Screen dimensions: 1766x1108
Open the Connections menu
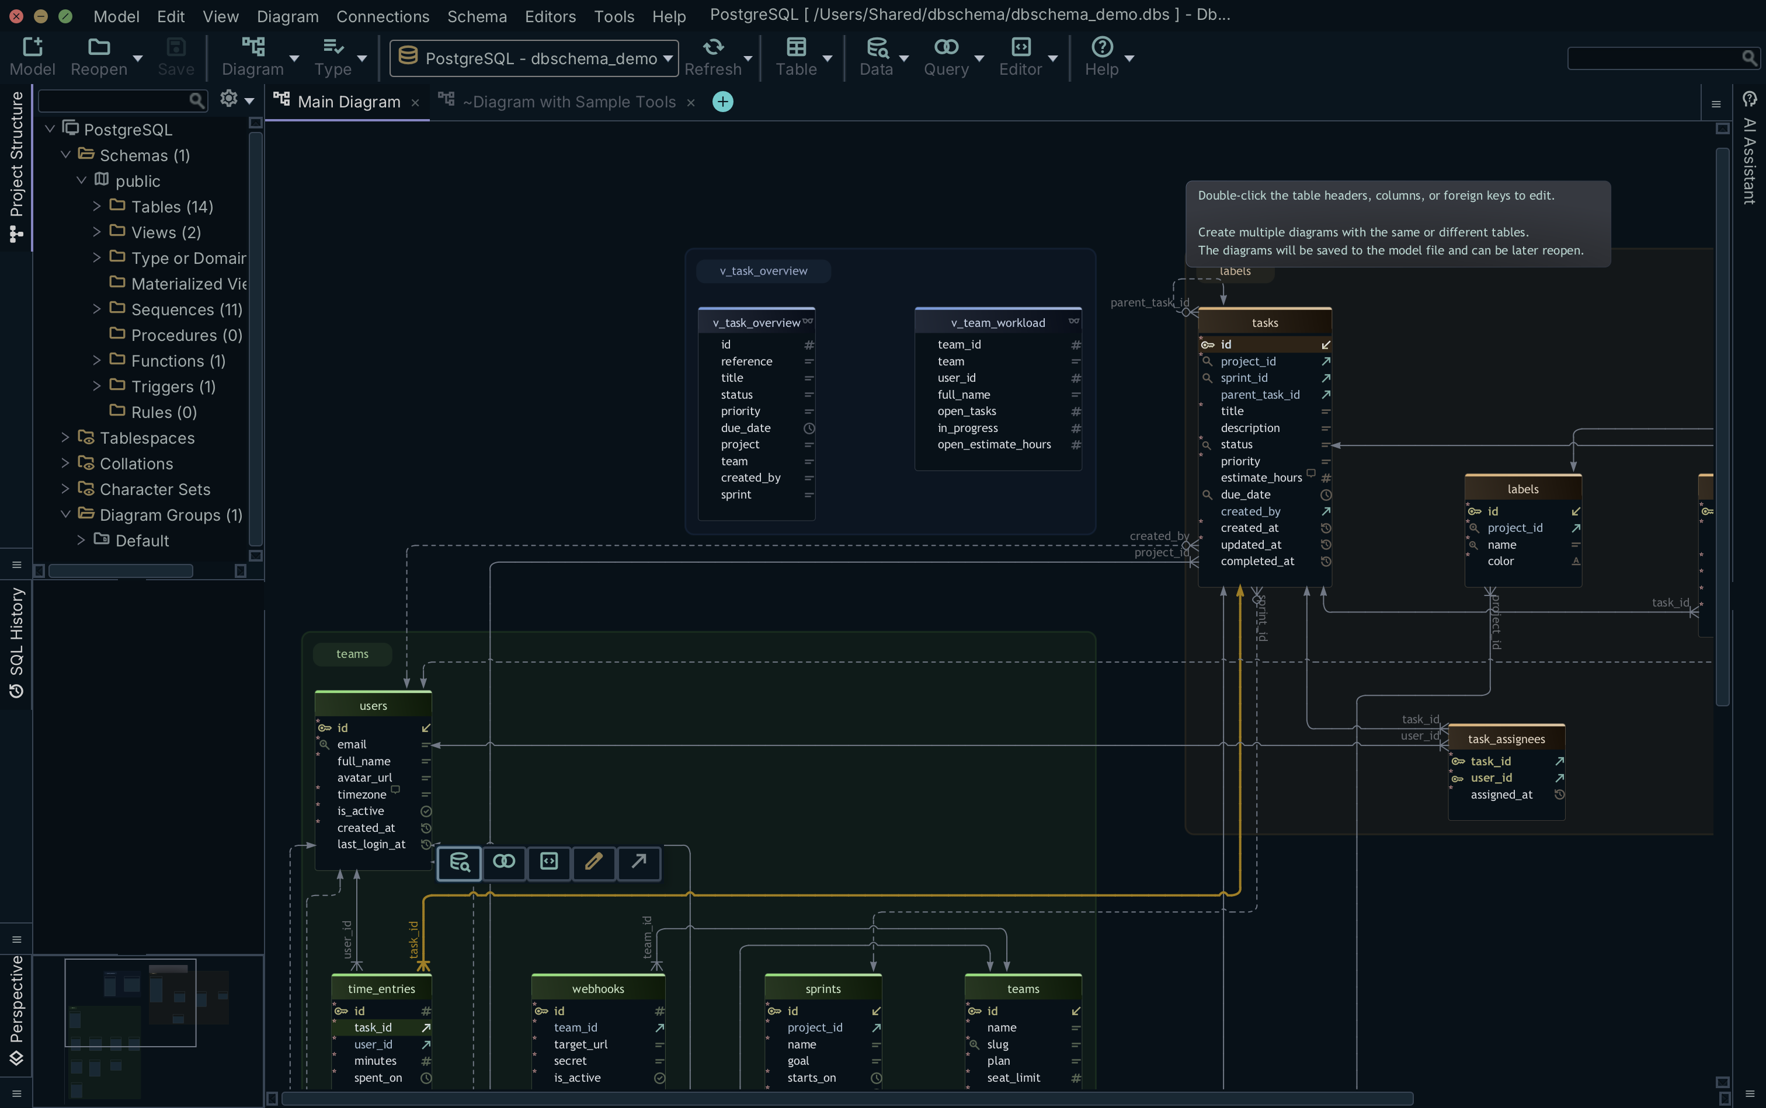point(383,16)
